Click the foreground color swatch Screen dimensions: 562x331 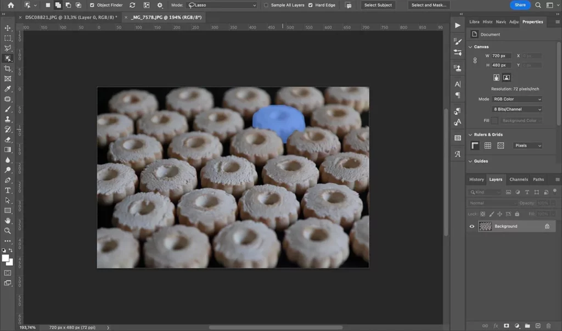(x=5, y=258)
